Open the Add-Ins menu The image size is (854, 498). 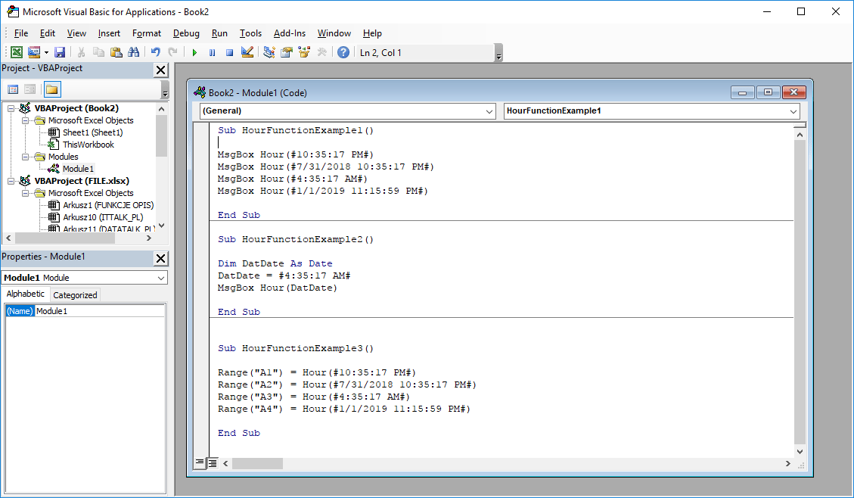(290, 33)
